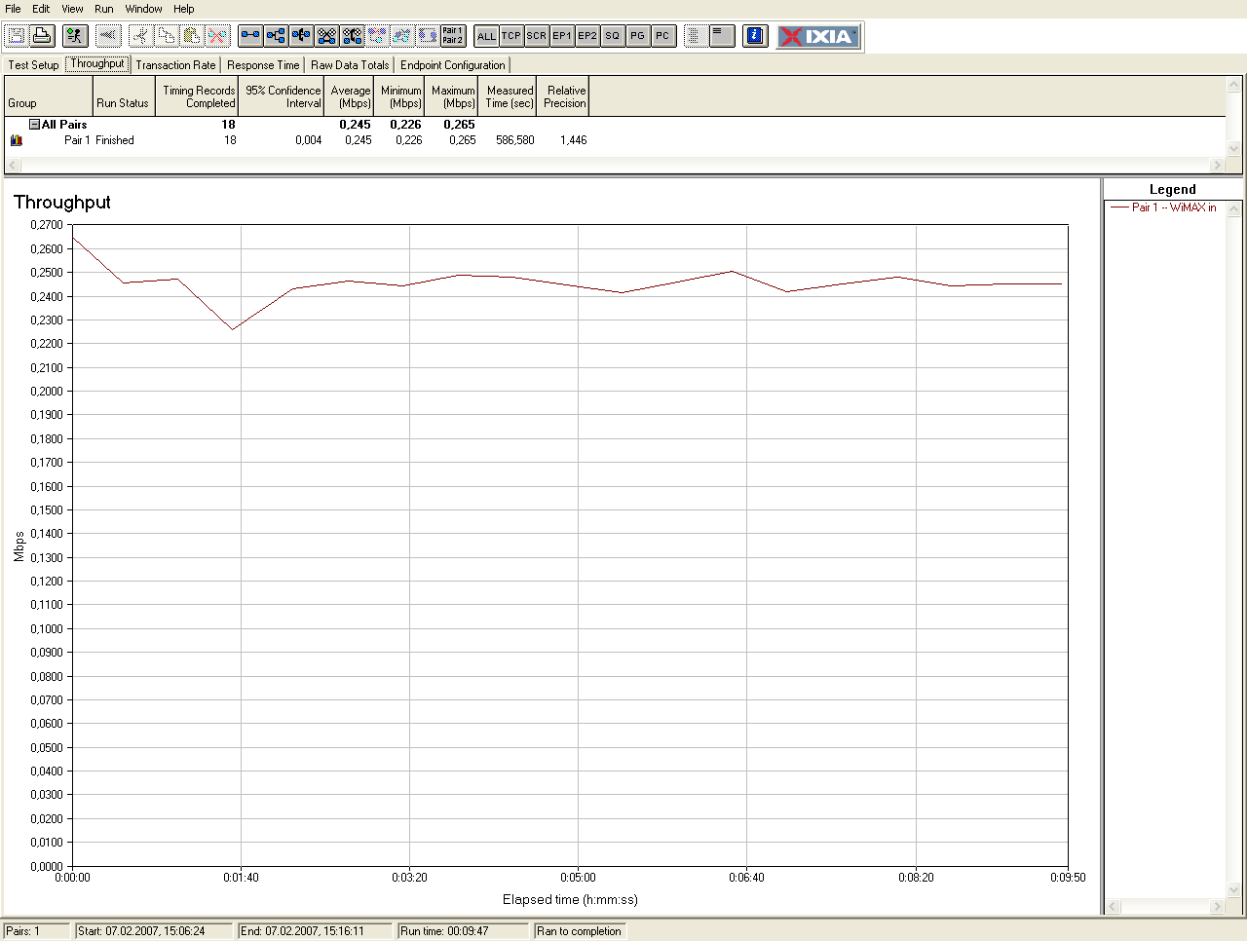
Task: Select Pair 1 -- WiMAX in legend entry
Action: pyautogui.click(x=1164, y=207)
